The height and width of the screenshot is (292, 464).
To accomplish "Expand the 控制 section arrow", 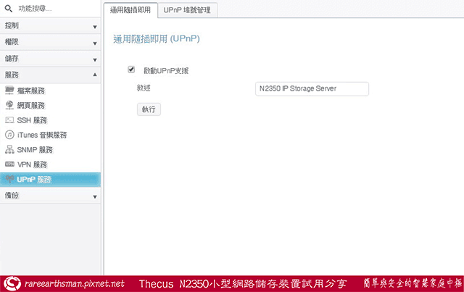I will pos(95,27).
